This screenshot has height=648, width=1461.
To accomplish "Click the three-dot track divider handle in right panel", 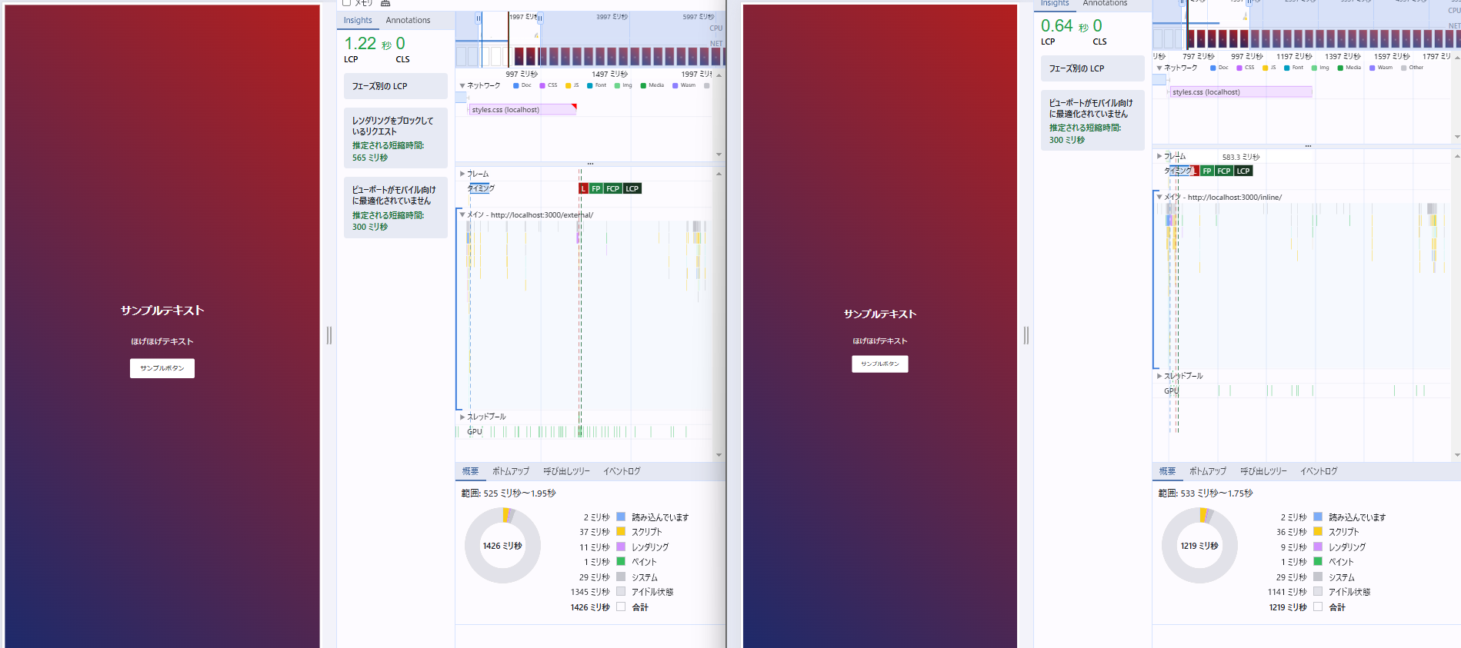I will (x=1307, y=146).
